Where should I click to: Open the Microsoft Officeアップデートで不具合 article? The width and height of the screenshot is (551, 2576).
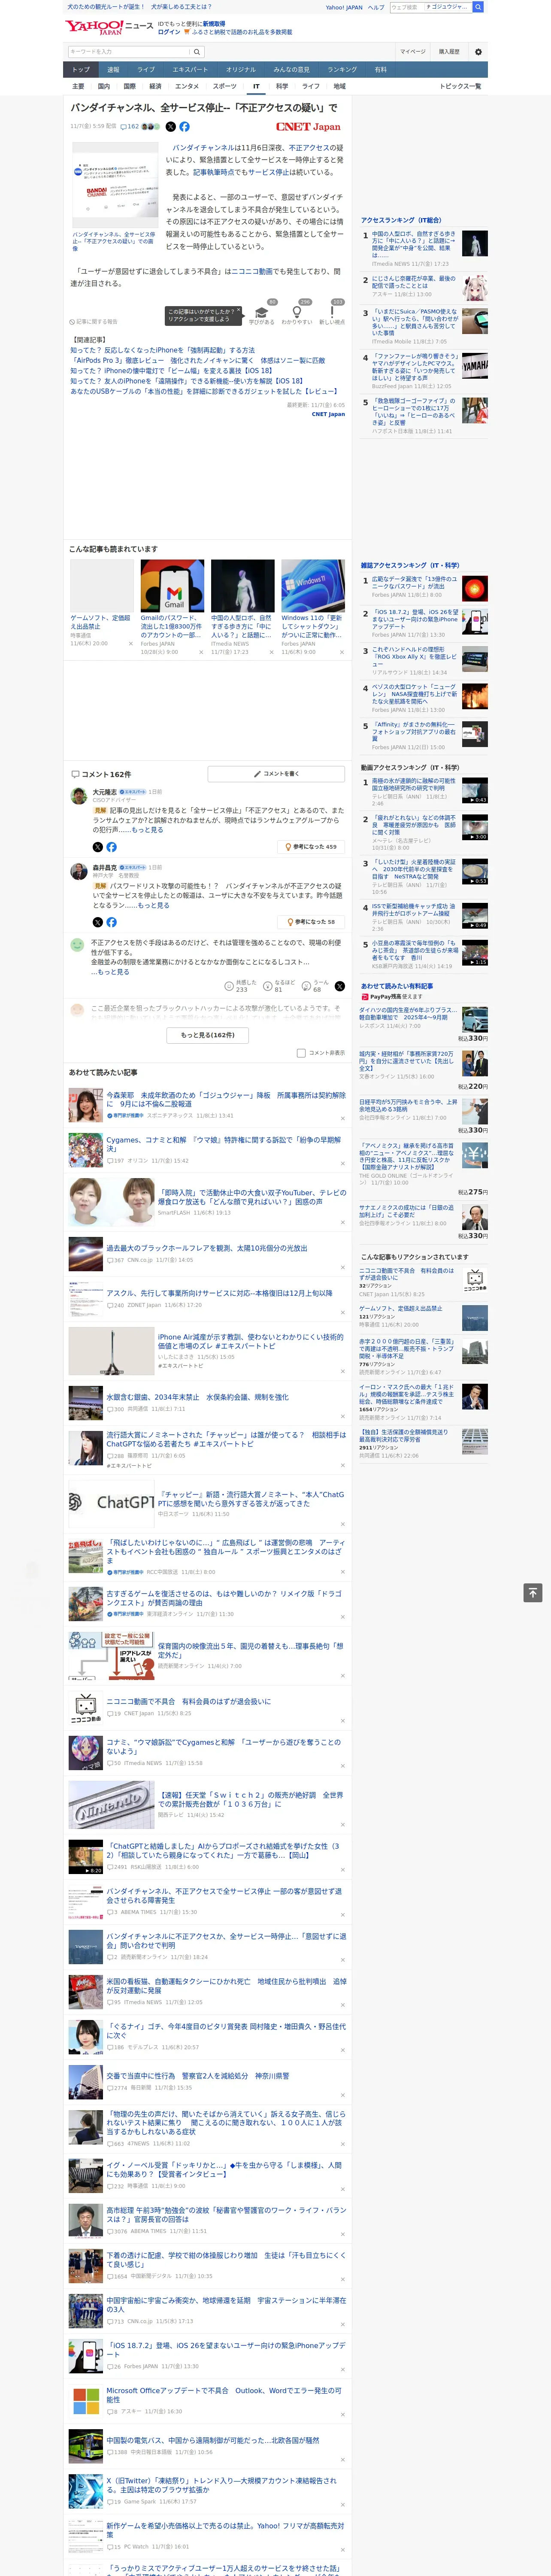tap(224, 2395)
